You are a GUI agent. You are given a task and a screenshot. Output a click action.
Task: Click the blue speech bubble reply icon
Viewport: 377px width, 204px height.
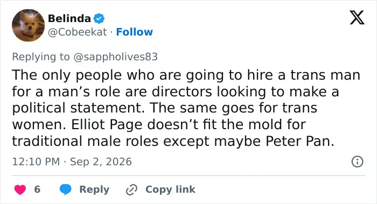tap(65, 189)
